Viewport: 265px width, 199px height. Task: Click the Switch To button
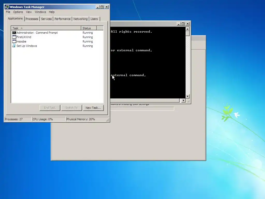(71, 108)
